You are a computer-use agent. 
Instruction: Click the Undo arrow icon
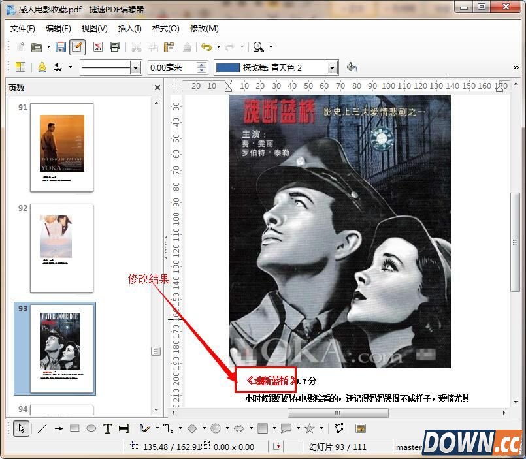point(206,47)
